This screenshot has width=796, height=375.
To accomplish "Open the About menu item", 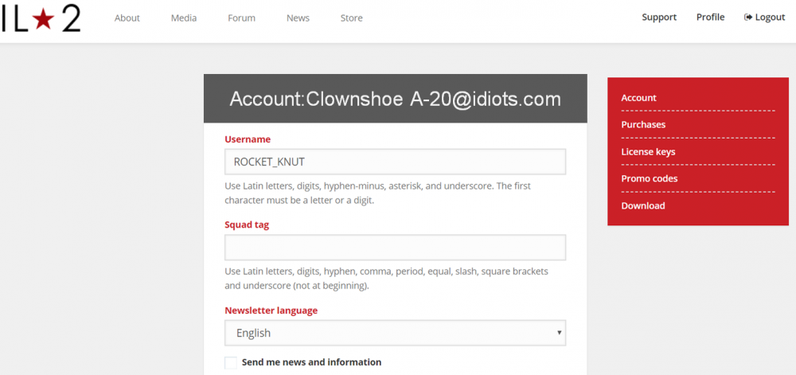I will (x=127, y=18).
